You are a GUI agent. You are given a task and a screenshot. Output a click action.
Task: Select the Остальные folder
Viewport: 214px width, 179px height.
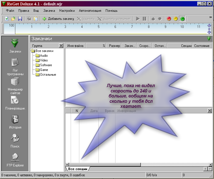[x=46, y=75]
